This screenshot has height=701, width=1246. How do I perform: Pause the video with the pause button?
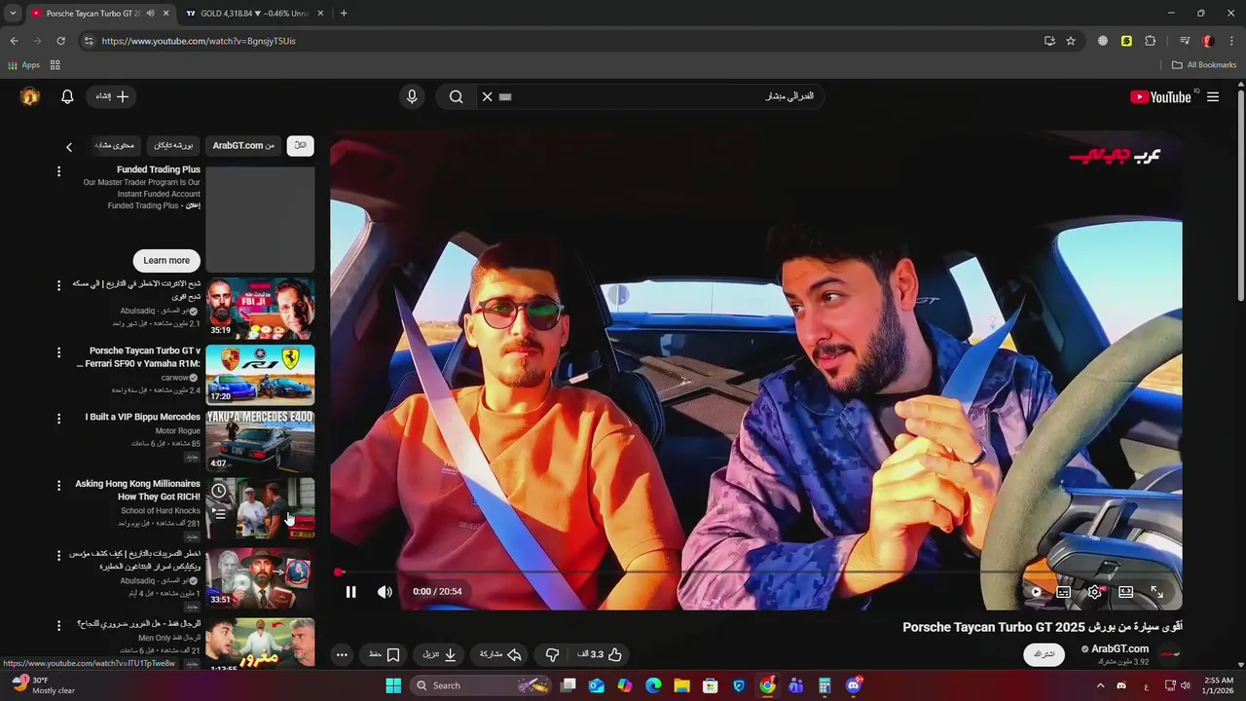click(x=350, y=592)
